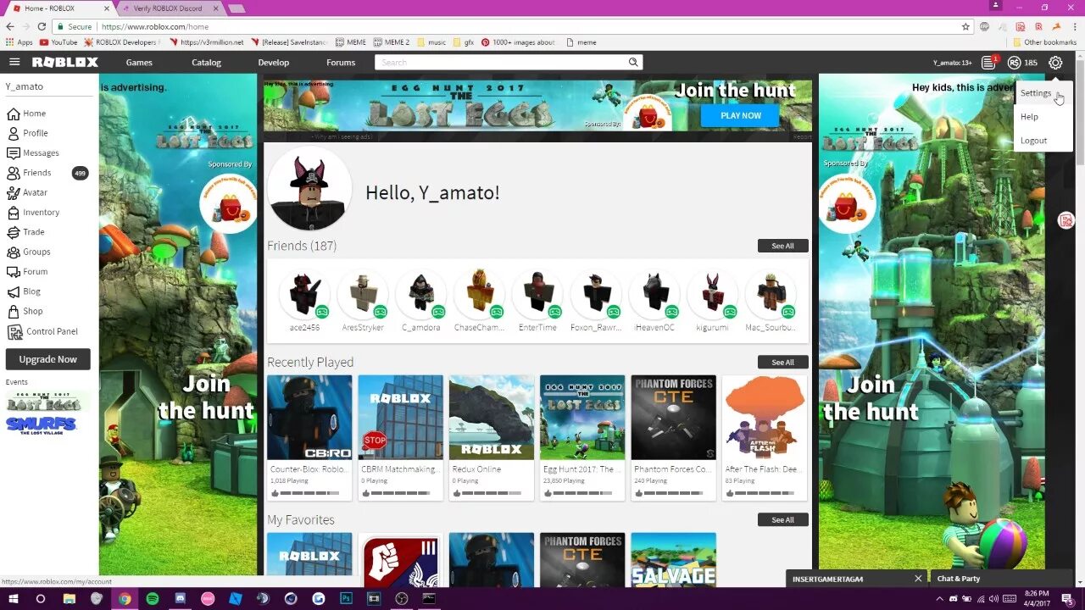Open the Egg Hunt Lost Eggs event link
This screenshot has width=1085, height=610.
click(x=43, y=401)
